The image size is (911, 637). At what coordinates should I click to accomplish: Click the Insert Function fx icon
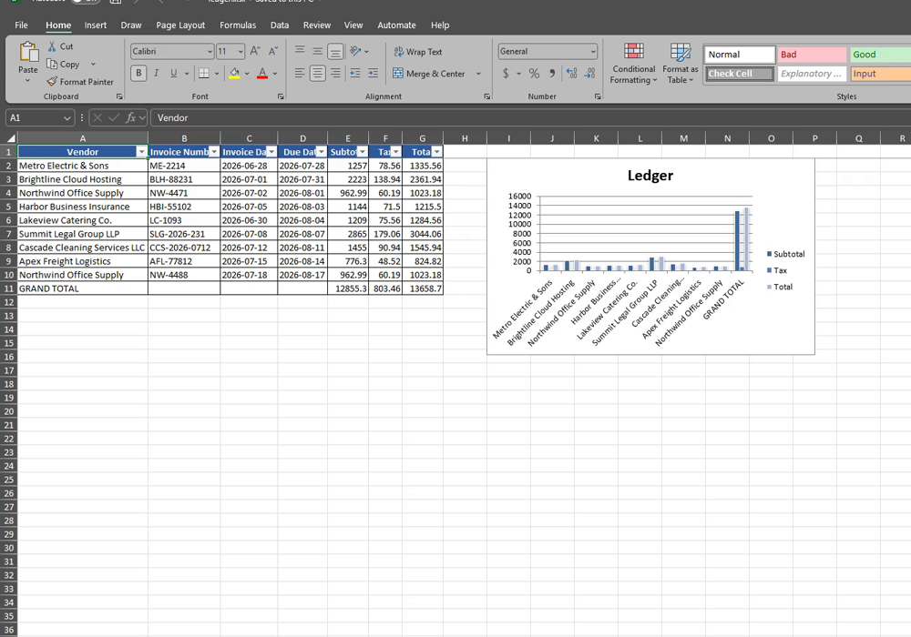coord(130,117)
